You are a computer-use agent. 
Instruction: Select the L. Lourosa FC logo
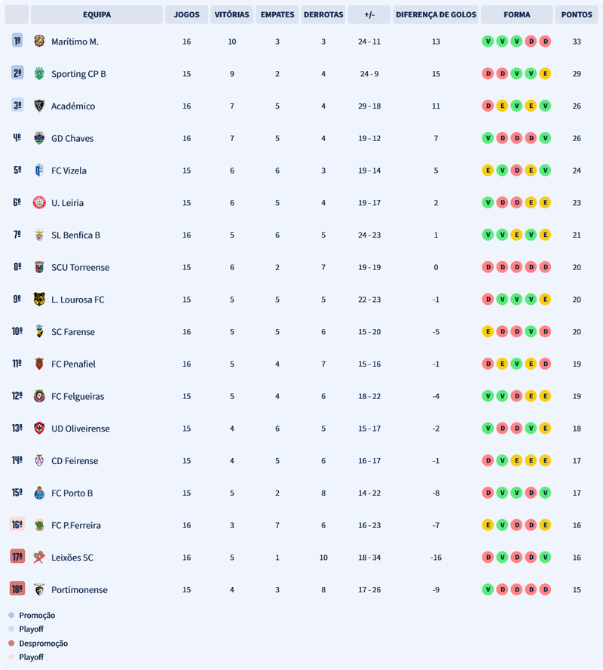pyautogui.click(x=39, y=300)
